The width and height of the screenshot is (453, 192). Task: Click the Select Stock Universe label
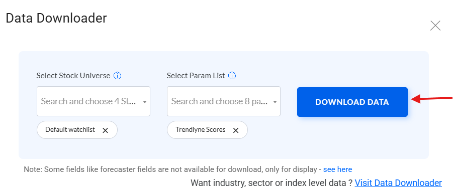coord(73,76)
